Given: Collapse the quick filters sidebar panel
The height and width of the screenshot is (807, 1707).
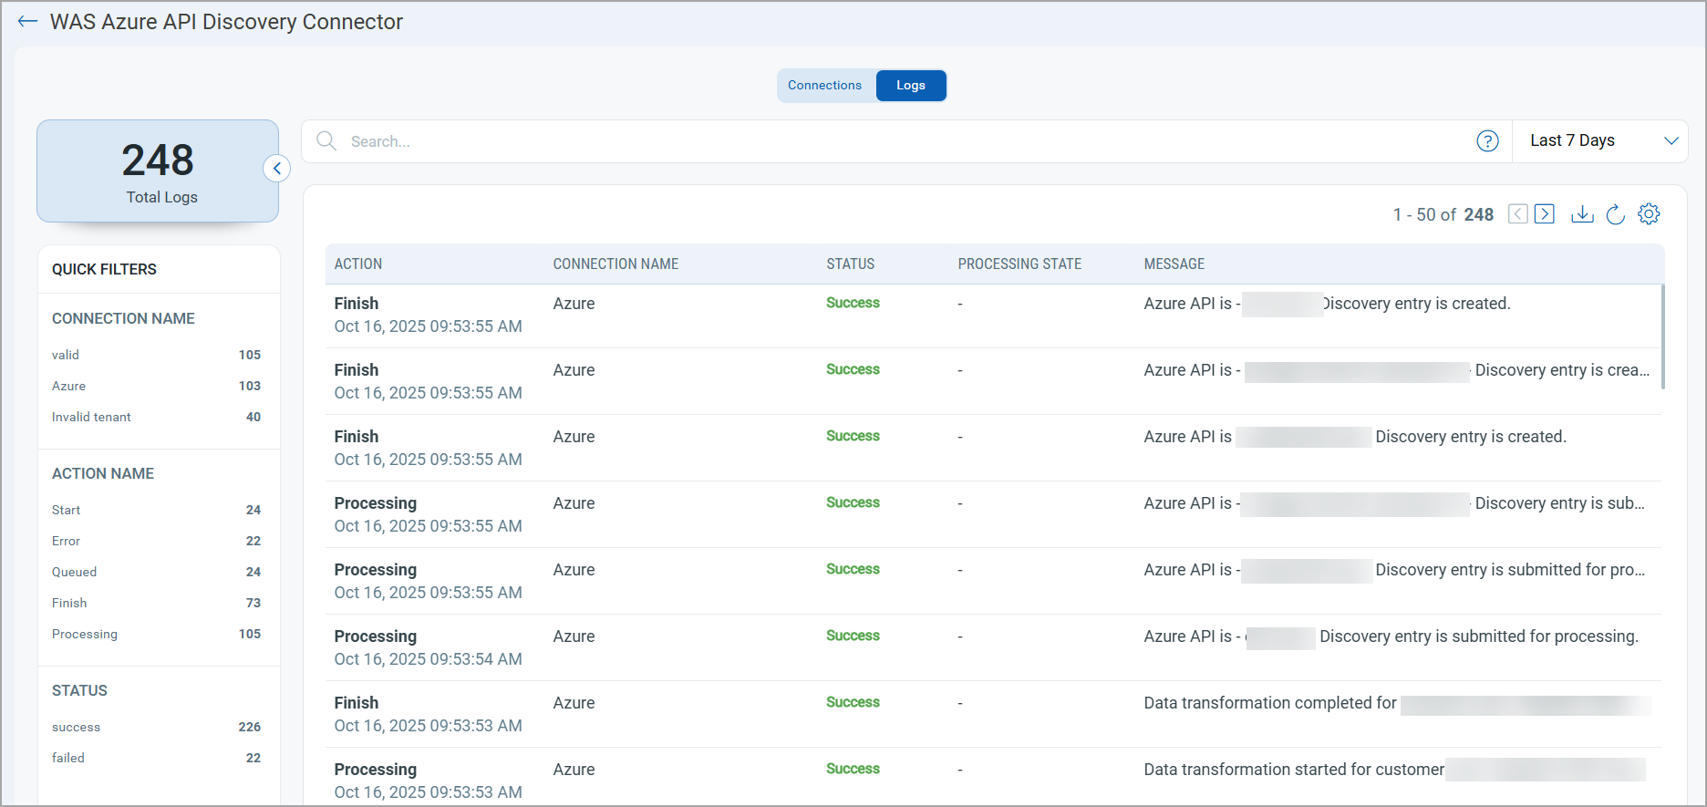Looking at the screenshot, I should (x=277, y=169).
